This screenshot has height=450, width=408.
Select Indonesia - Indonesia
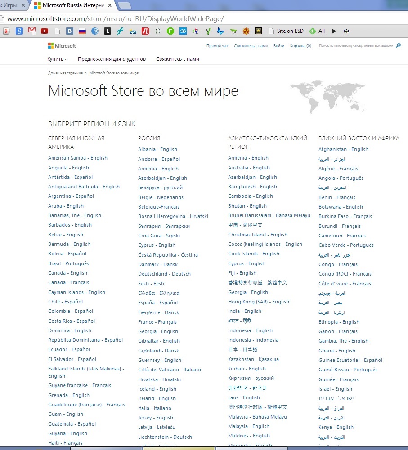[253, 340]
